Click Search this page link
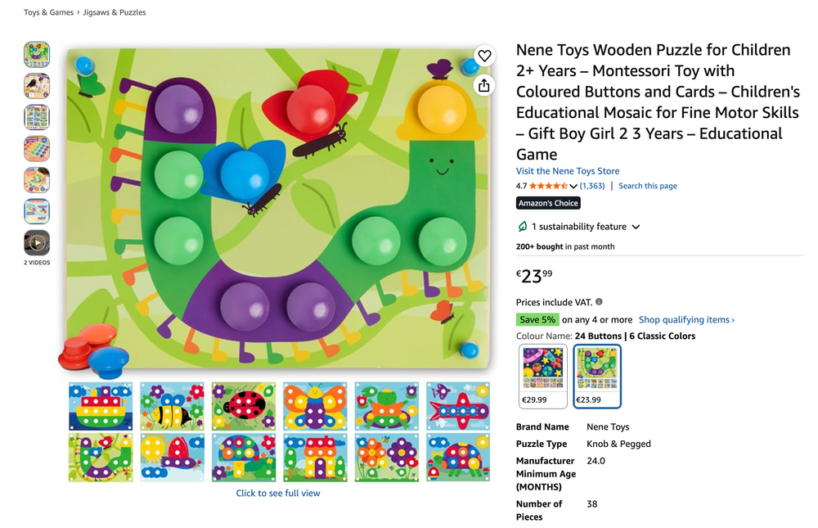 point(647,186)
